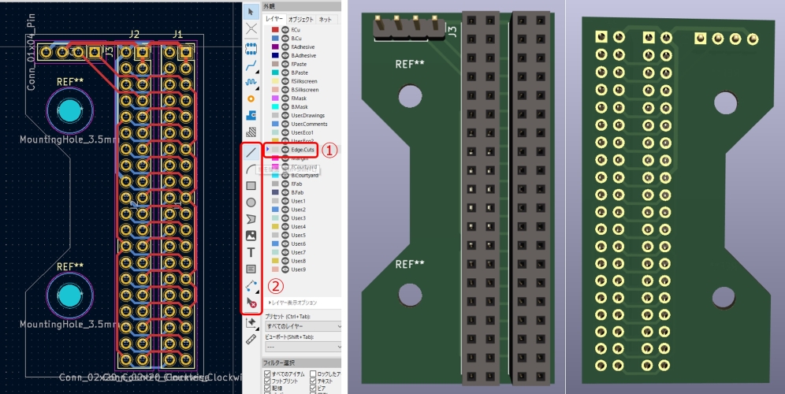The width and height of the screenshot is (785, 394).
Task: Select the Draw Arc tool
Action: (x=251, y=168)
